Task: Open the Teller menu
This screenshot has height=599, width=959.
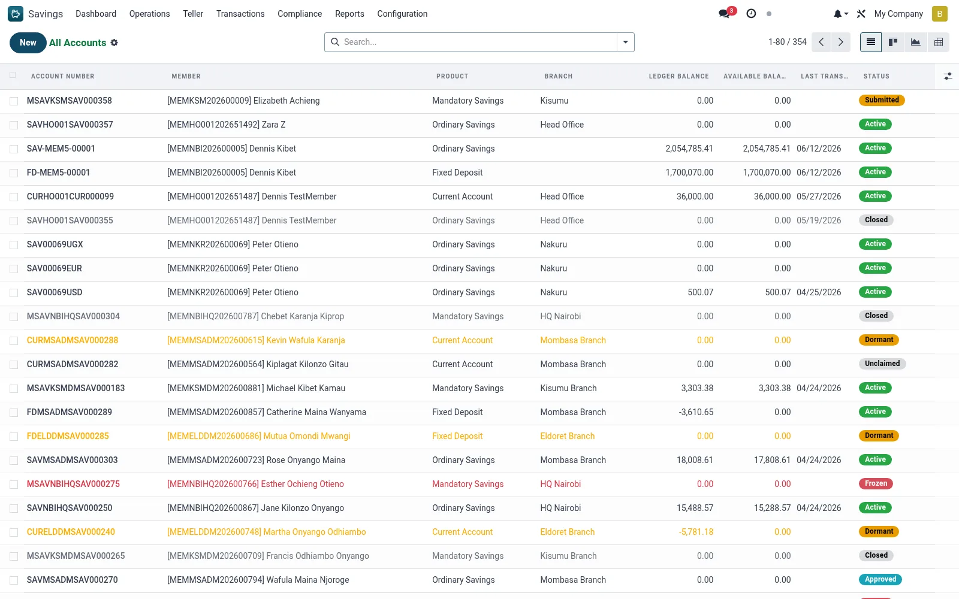Action: (193, 14)
